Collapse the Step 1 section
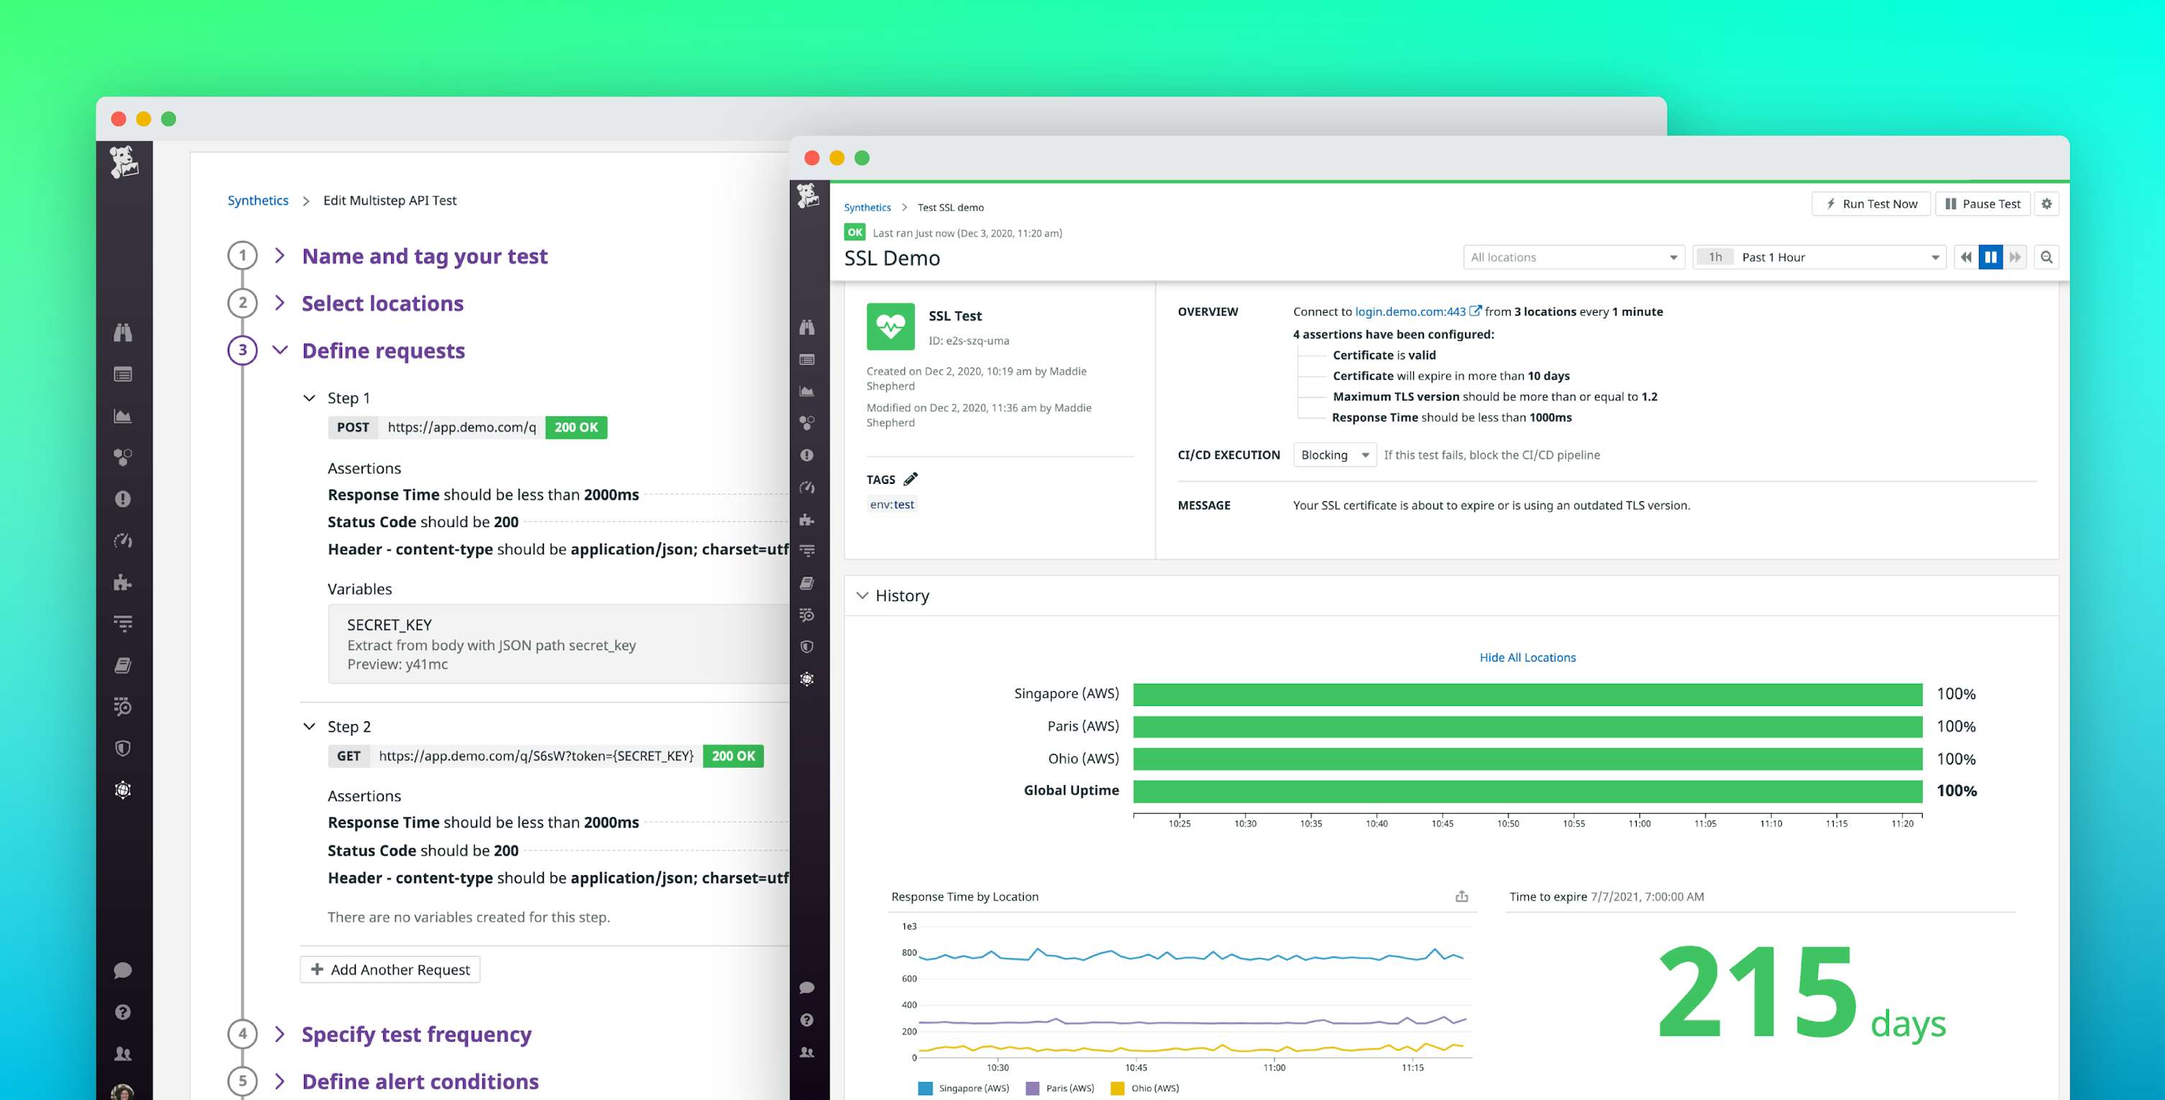 point(308,398)
